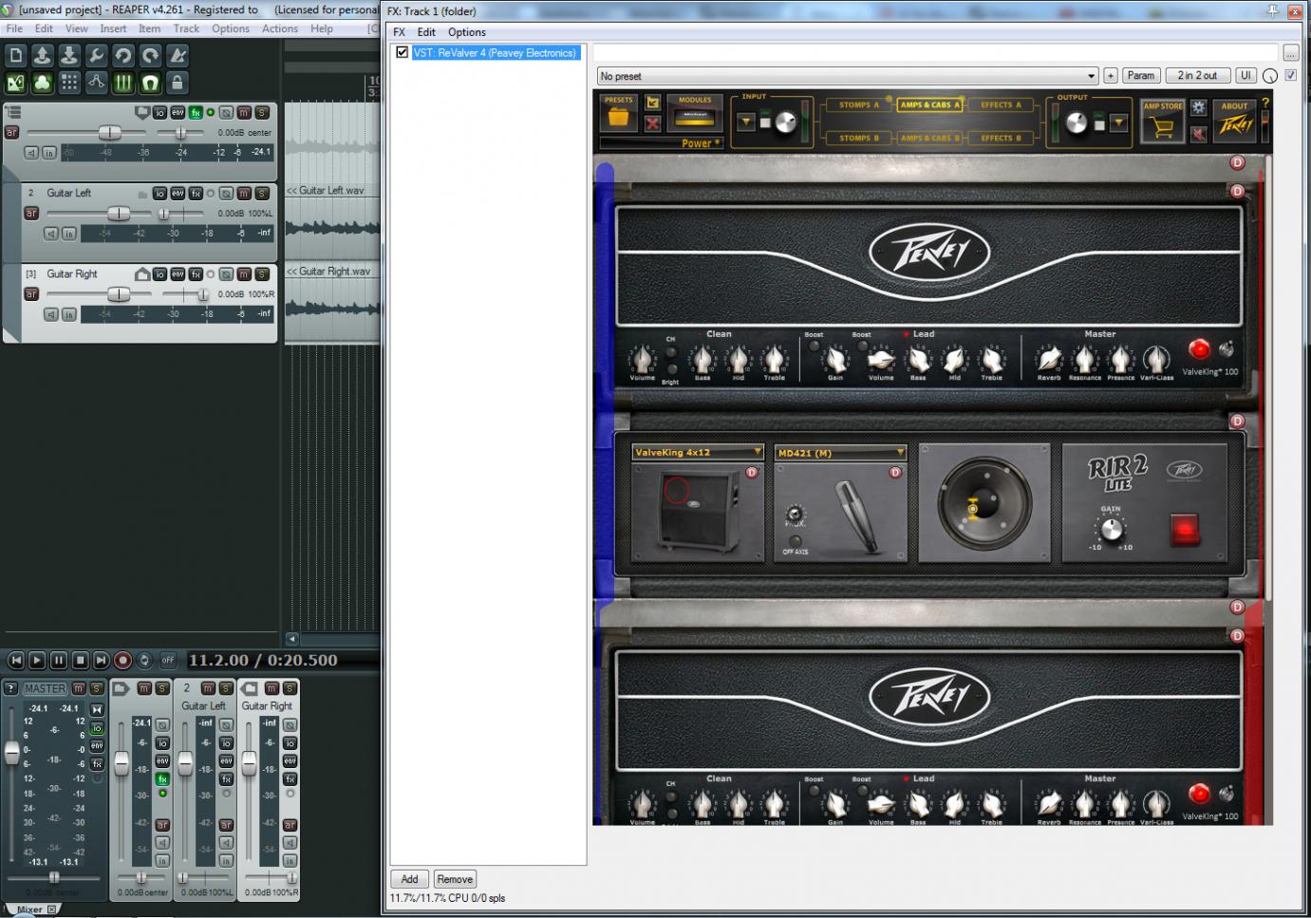Open the About Peavey panel
1311x918 pixels.
click(x=1235, y=121)
